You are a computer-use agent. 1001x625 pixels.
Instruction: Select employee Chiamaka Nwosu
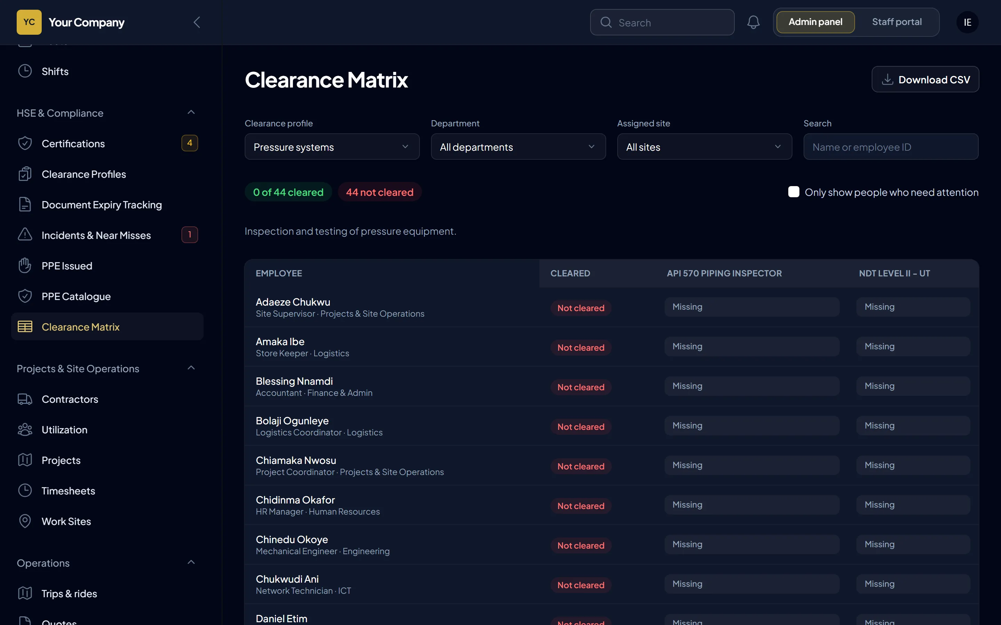point(296,460)
